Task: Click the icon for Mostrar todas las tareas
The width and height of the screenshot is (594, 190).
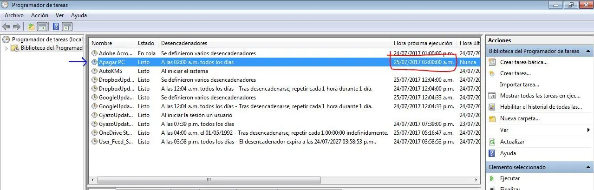Action: tap(492, 96)
